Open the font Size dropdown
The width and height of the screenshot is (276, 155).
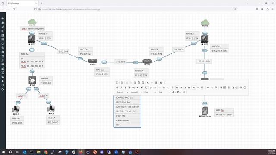(x=164, y=92)
